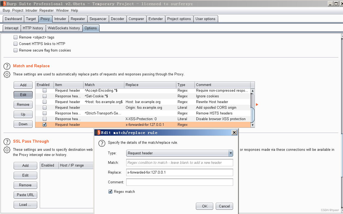Uncheck Regex match in dialog
343x214 pixels.
click(x=110, y=191)
